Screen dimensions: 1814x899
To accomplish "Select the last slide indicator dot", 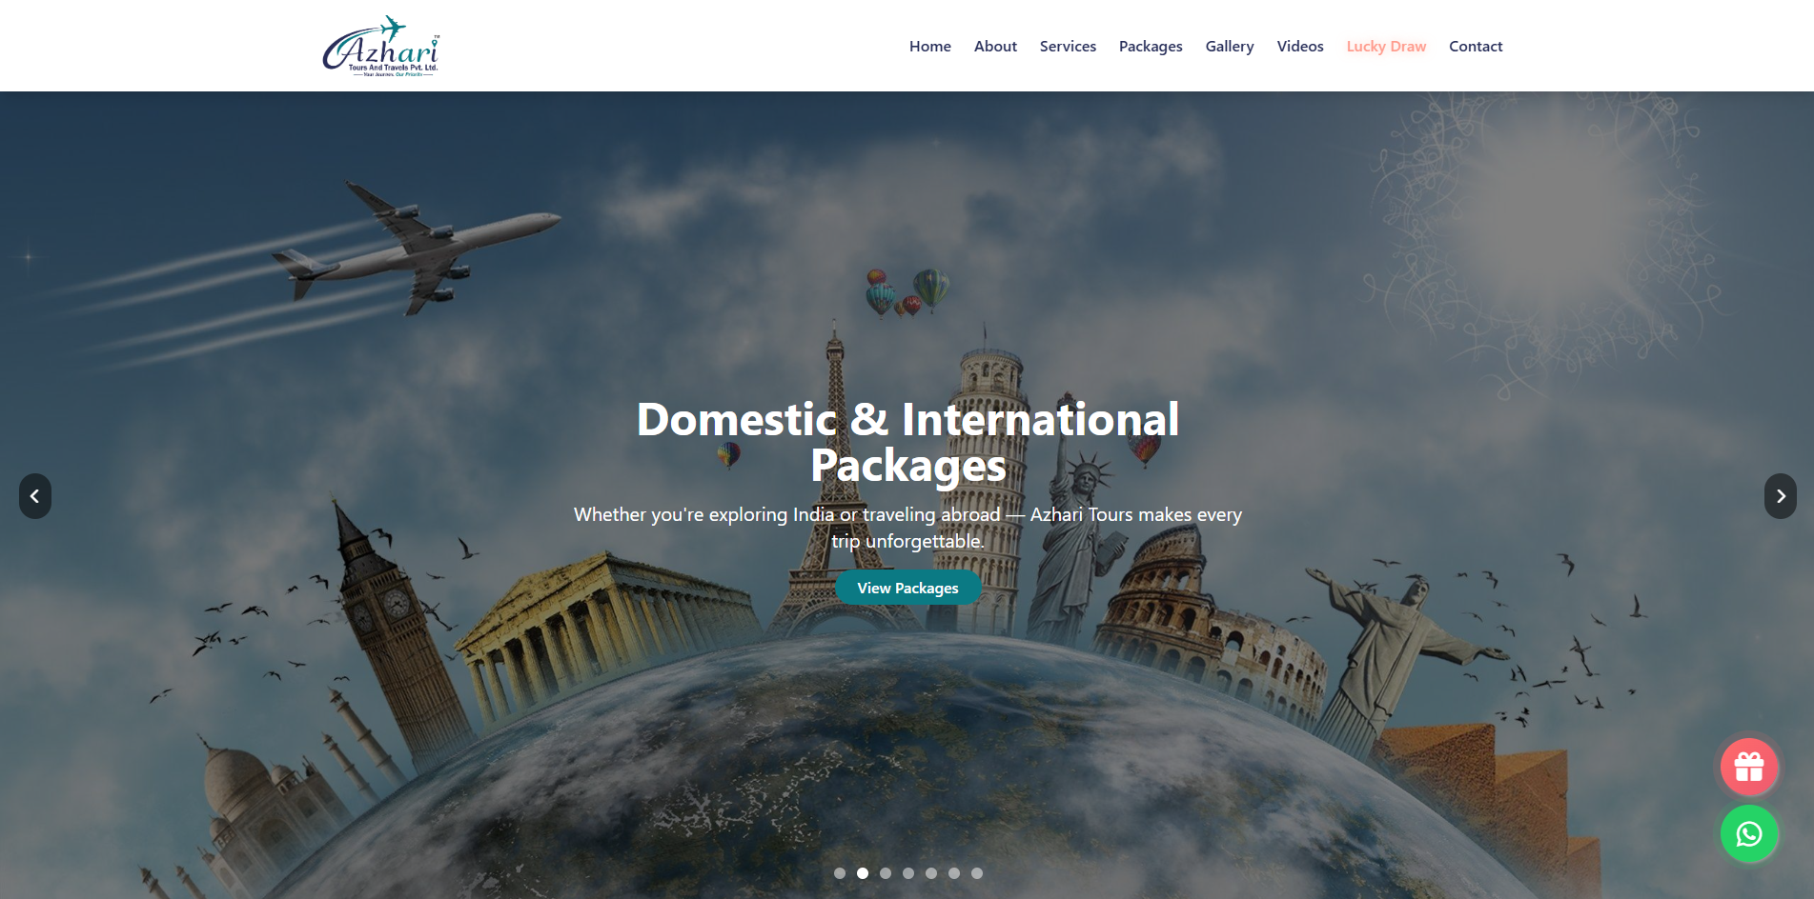I will 977,872.
